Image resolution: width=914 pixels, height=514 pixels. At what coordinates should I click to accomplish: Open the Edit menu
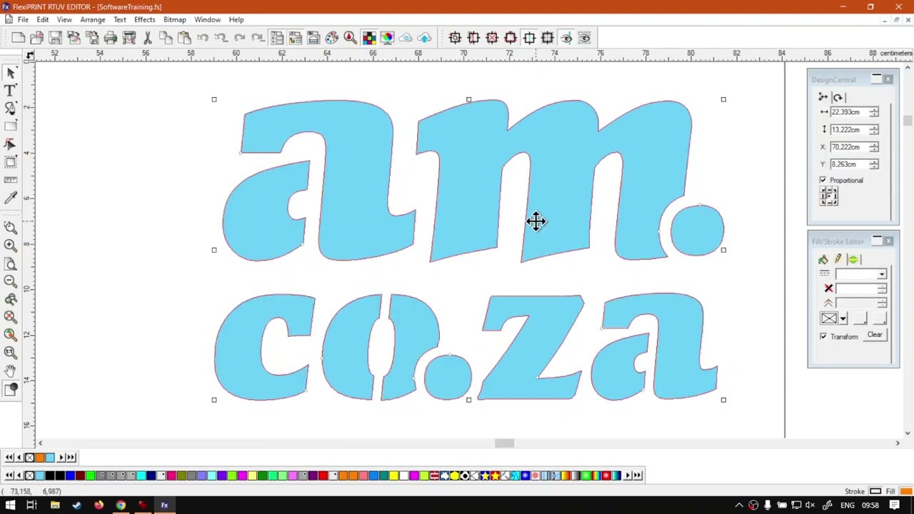[x=43, y=20]
